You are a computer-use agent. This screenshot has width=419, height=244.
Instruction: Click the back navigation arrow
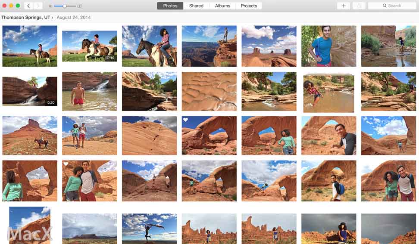[x=28, y=6]
